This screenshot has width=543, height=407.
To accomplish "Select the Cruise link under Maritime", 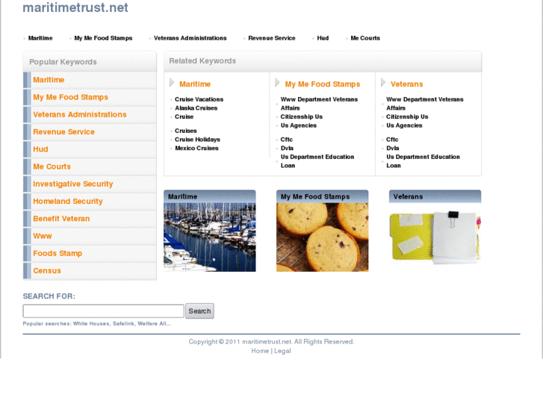I will pos(184,116).
